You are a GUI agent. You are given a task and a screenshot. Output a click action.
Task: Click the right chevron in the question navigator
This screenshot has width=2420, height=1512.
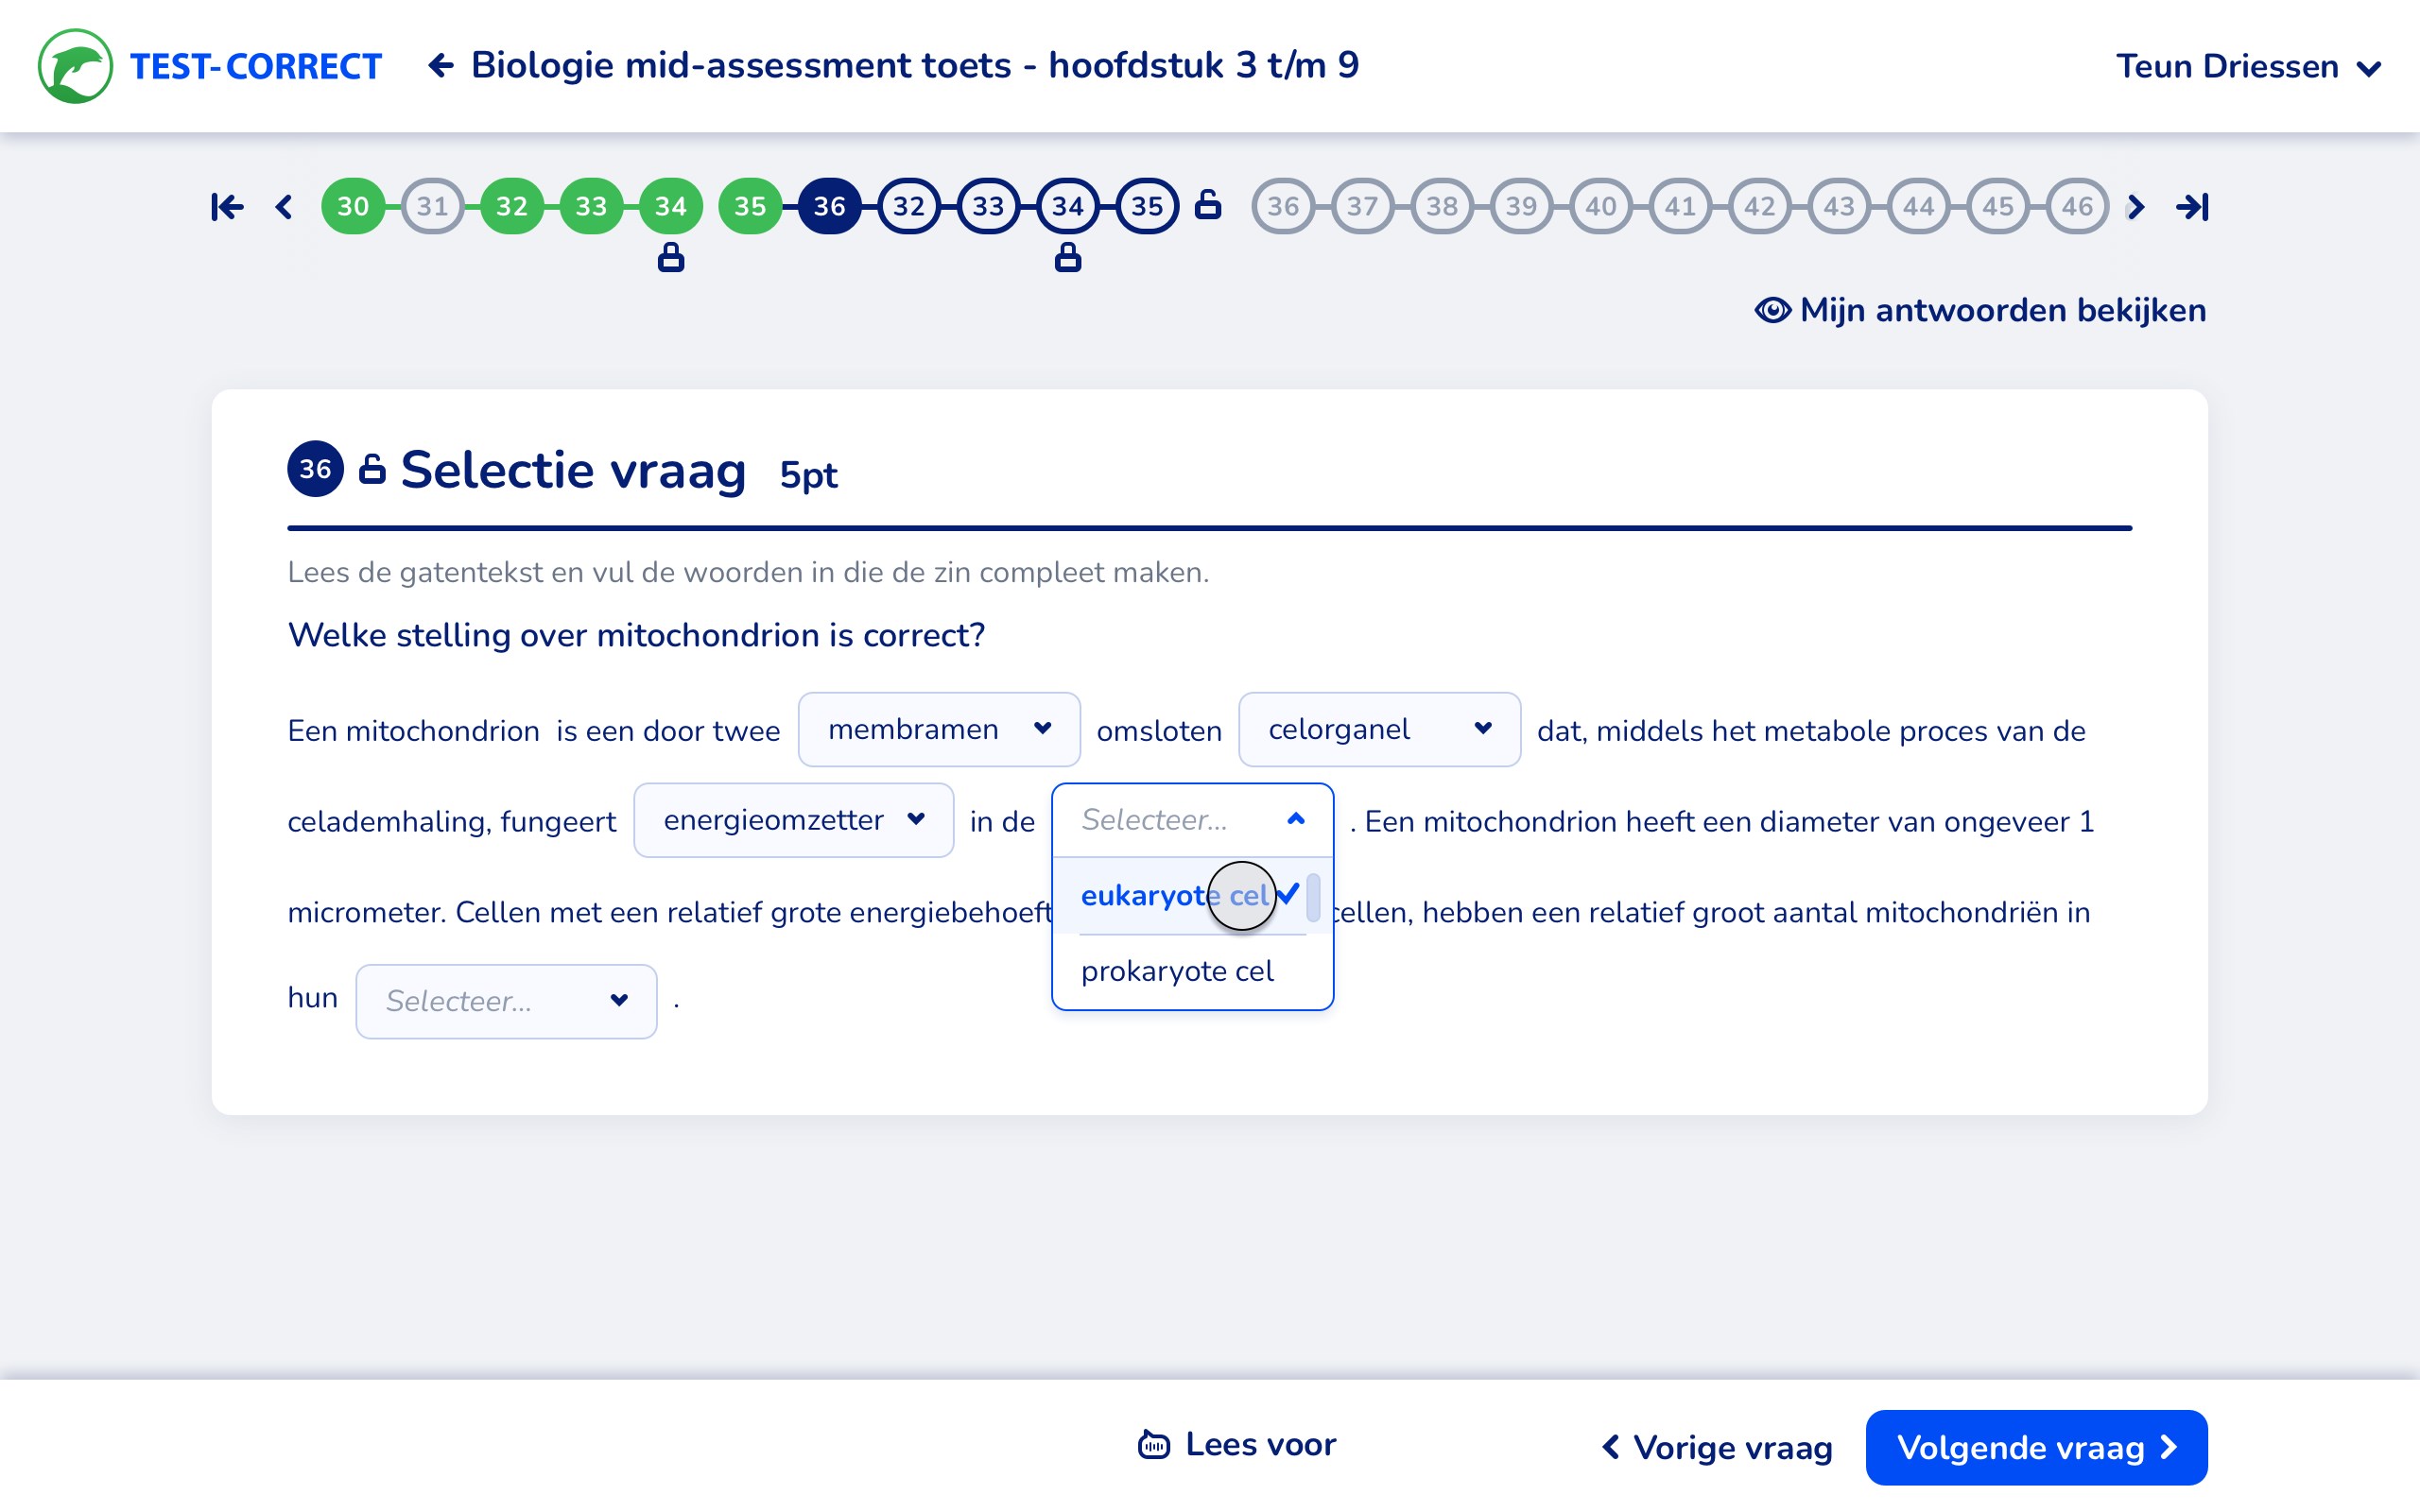pyautogui.click(x=2136, y=207)
